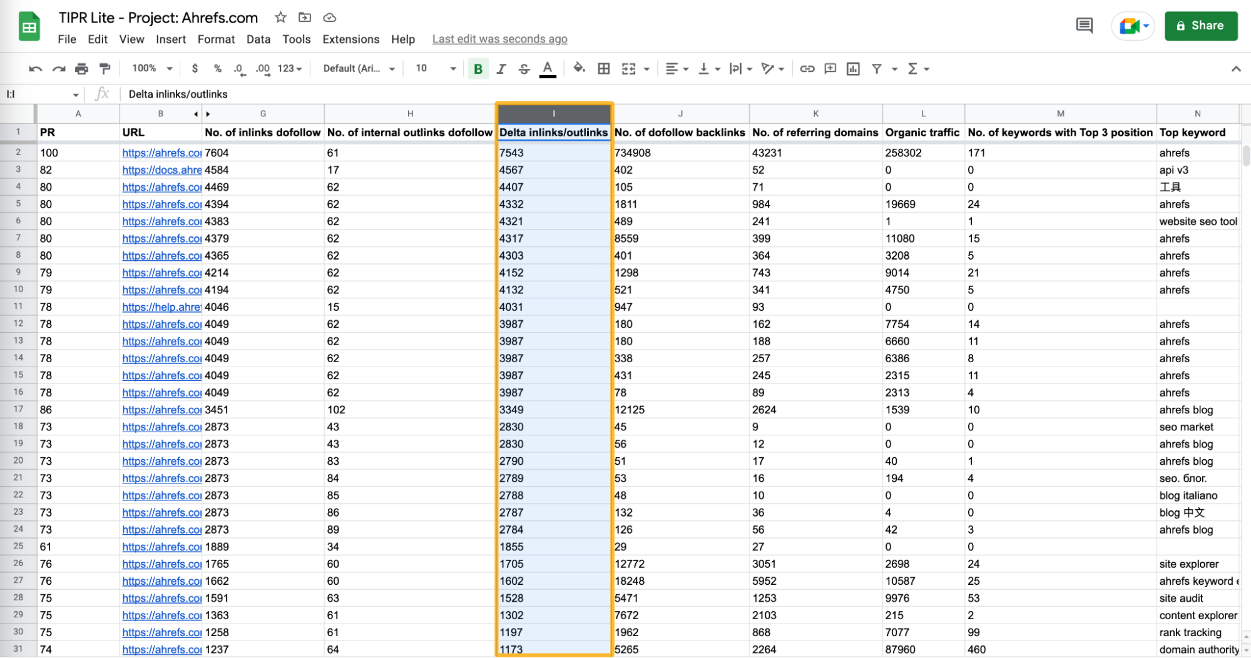This screenshot has width=1251, height=658.
Task: Apply strikethrough formatting
Action: tap(524, 69)
